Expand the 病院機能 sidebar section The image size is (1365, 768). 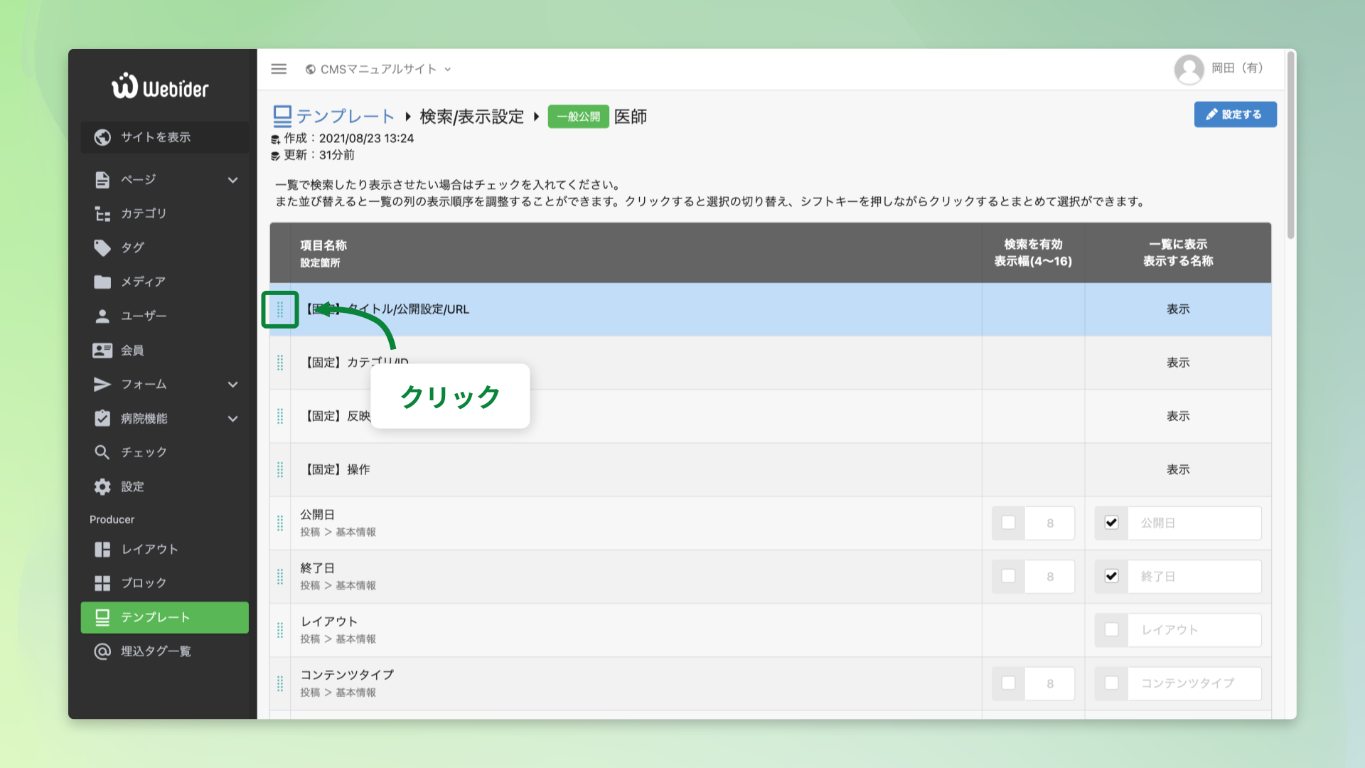[x=232, y=418]
